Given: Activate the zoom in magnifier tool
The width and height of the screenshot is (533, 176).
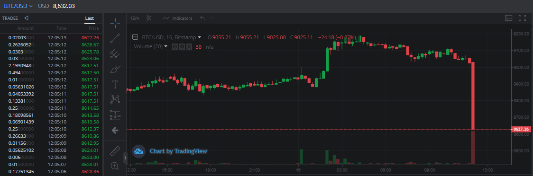Looking at the screenshot, I should click(115, 166).
